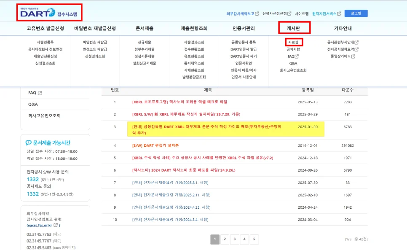Open the 고유번호 발급신청 menu
407x250 pixels.
point(45,28)
